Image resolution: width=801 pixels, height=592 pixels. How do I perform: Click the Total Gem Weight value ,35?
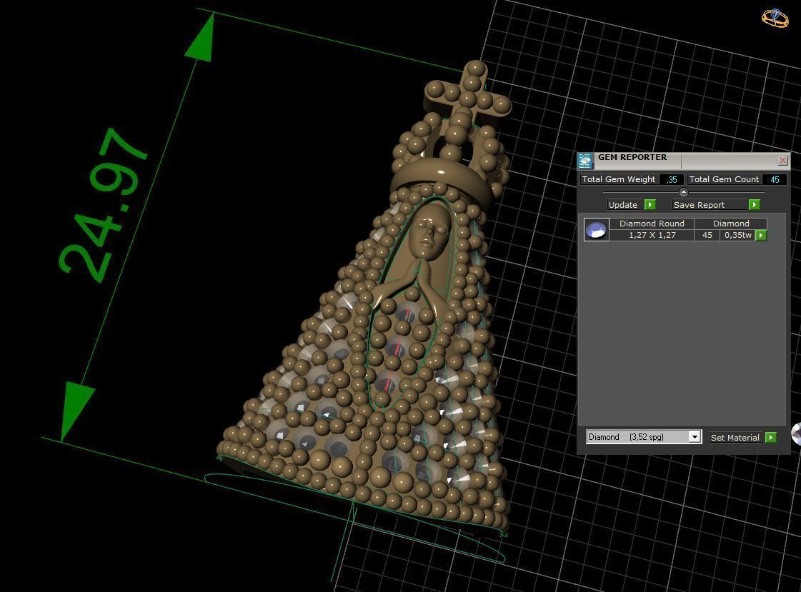point(671,180)
